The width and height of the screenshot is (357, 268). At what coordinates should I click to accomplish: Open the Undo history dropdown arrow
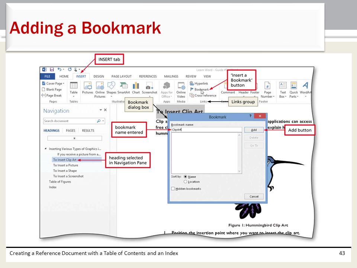pos(63,69)
